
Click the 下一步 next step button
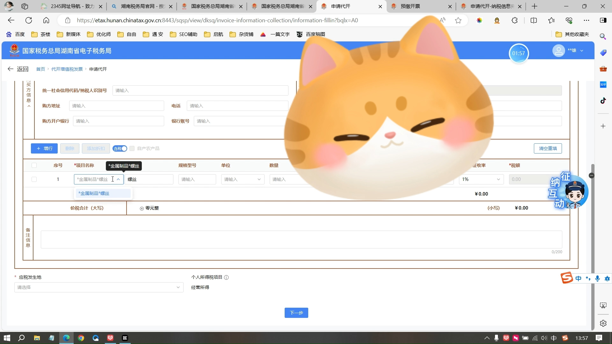tap(296, 313)
